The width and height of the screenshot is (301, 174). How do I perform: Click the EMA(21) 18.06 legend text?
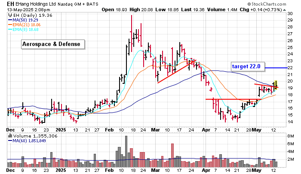point(27,25)
